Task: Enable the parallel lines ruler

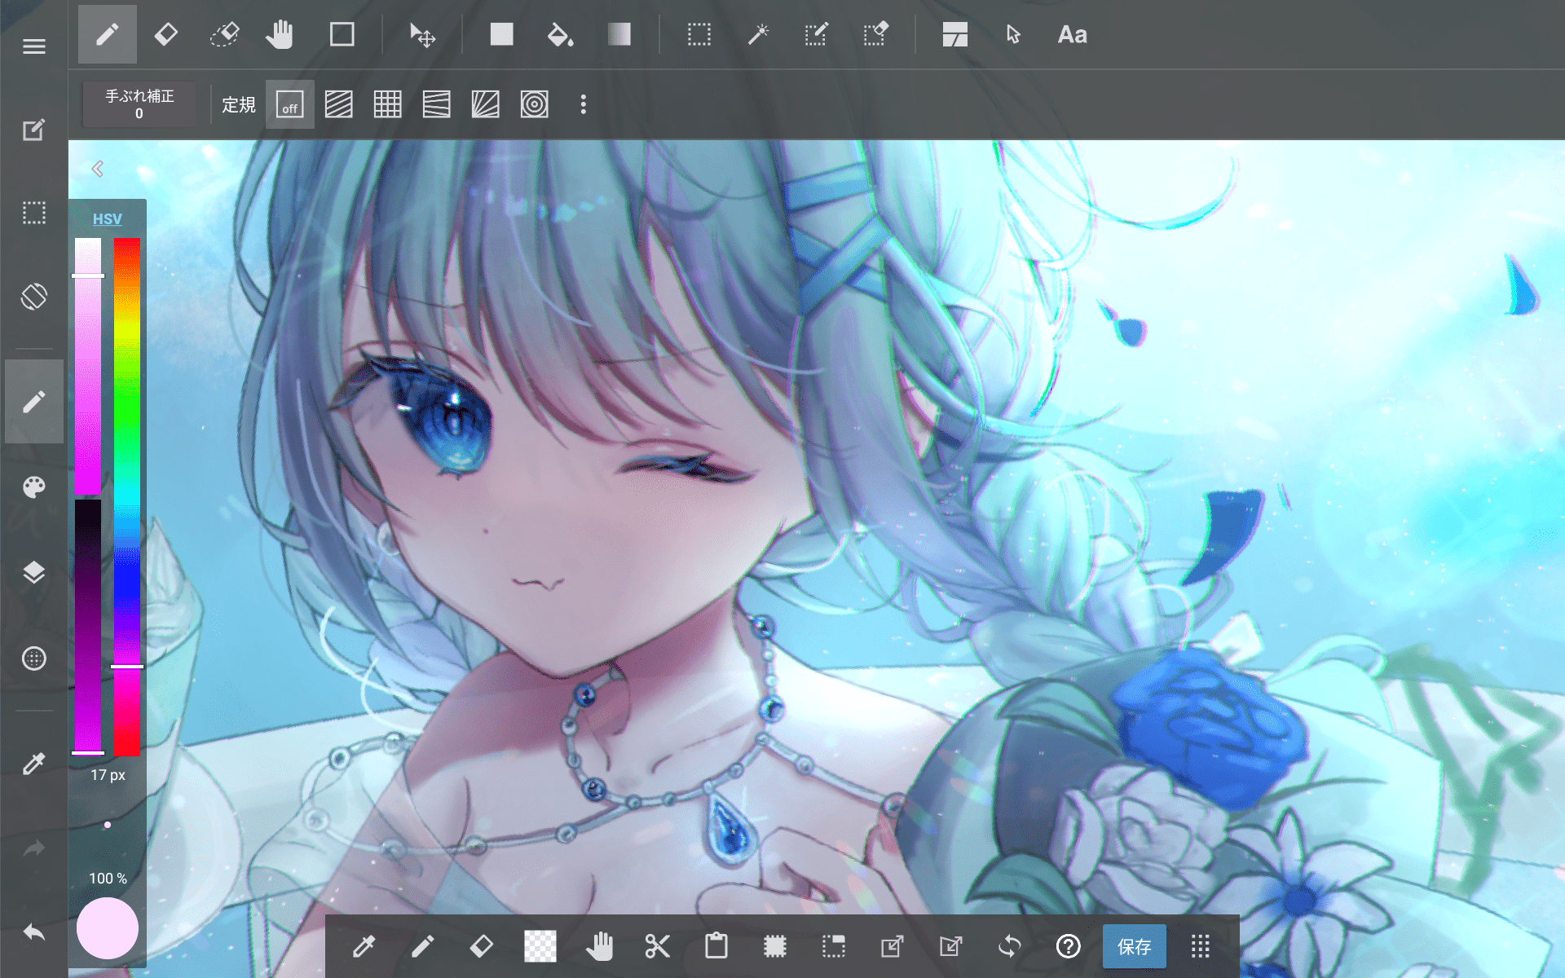Action: pos(338,104)
